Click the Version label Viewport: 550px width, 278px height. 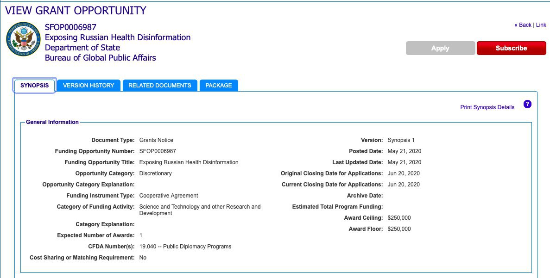[372, 140]
